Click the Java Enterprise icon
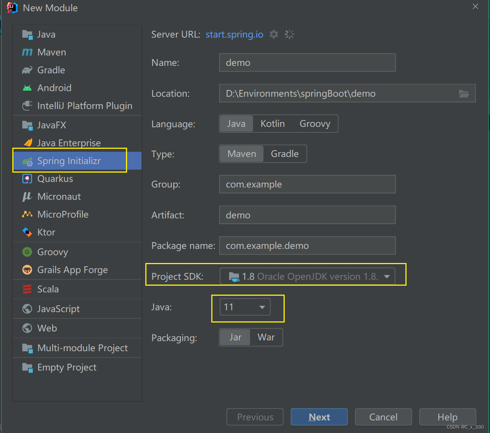This screenshot has height=433, width=490. tap(28, 143)
